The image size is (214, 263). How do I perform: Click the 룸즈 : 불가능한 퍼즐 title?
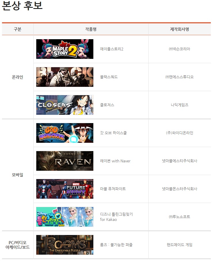116,245
